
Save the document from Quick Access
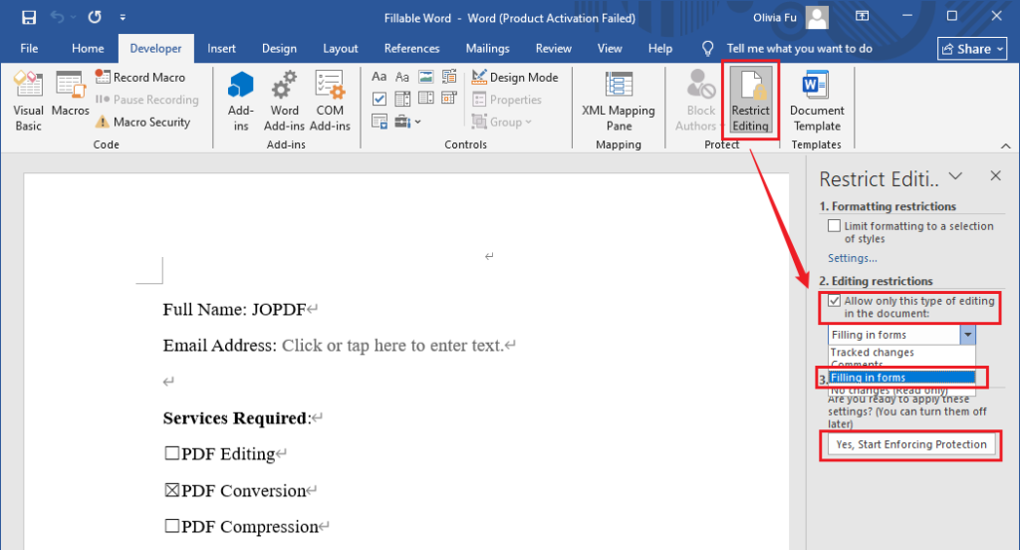(x=29, y=18)
